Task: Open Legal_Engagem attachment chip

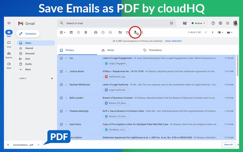Action: tap(116, 64)
